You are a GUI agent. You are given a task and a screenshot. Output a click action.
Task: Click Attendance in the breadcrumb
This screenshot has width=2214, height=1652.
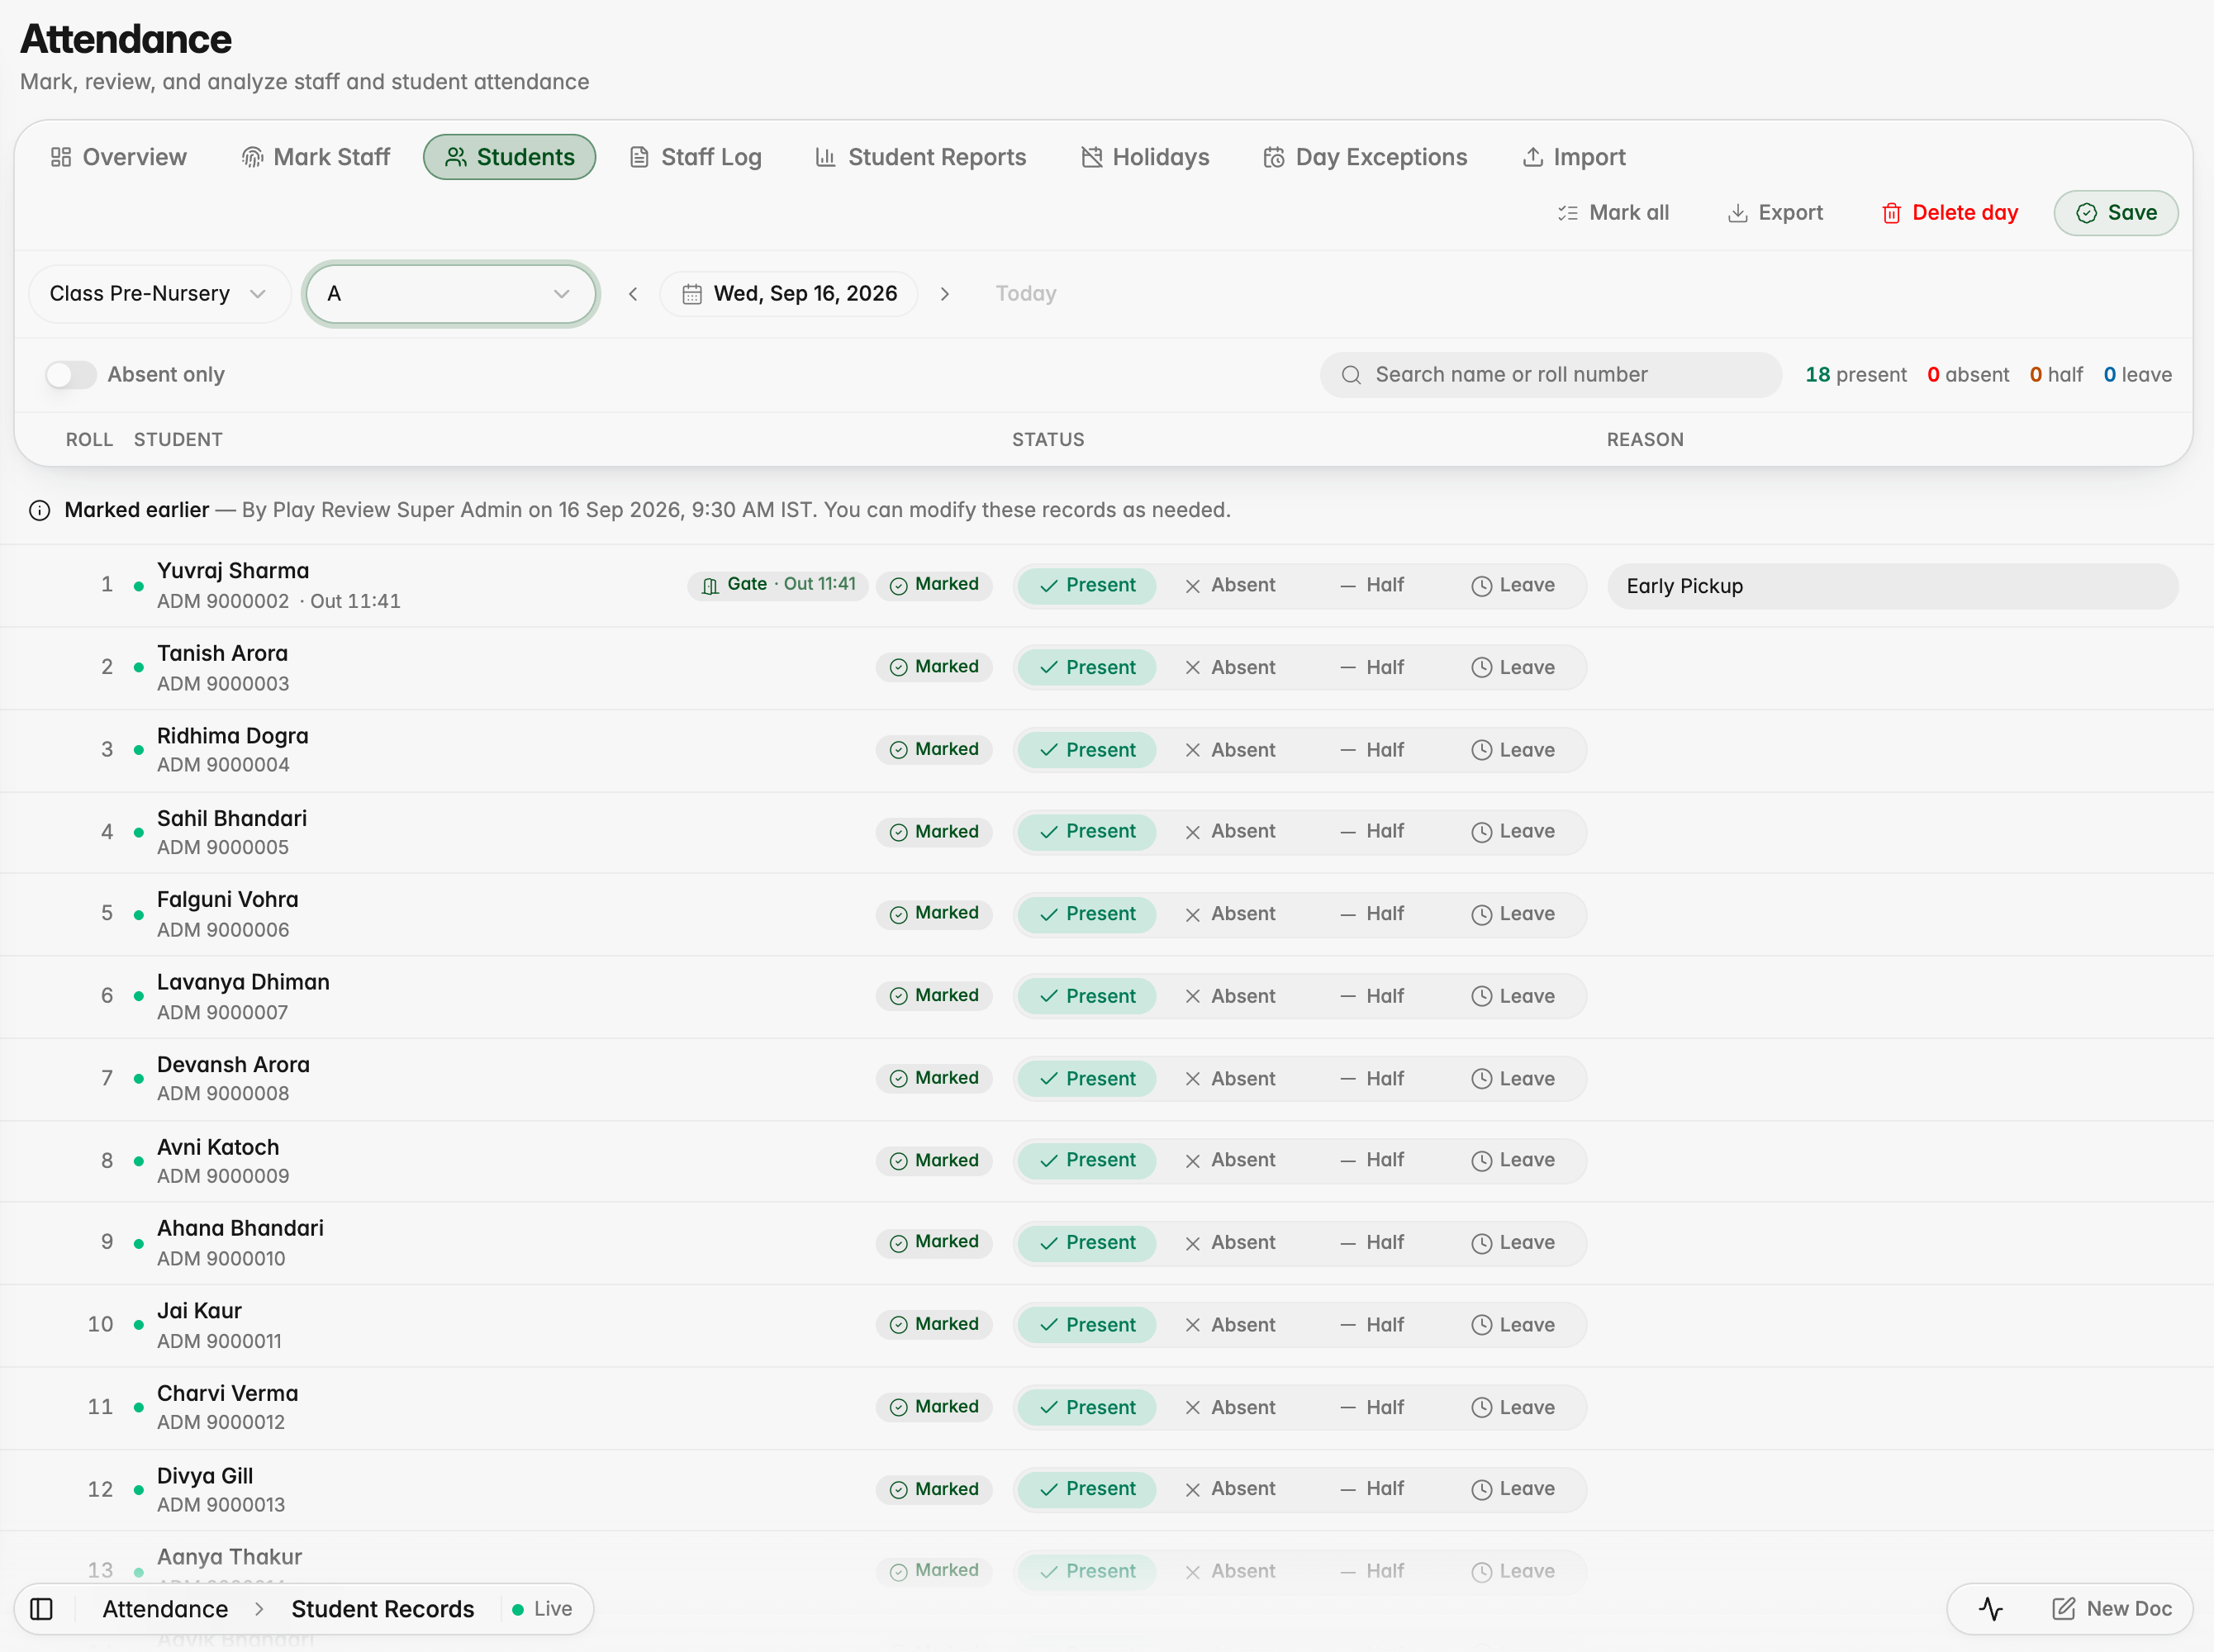pos(165,1609)
